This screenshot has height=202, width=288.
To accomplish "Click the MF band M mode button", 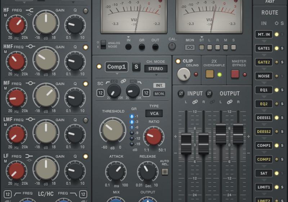I will pyautogui.click(x=5, y=88).
